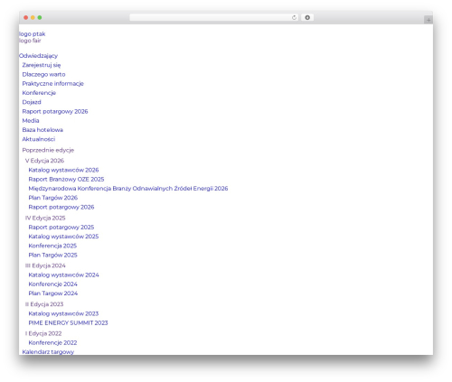Open the "logo ptak" link
Viewport: 452px width, 382px height.
click(x=33, y=34)
